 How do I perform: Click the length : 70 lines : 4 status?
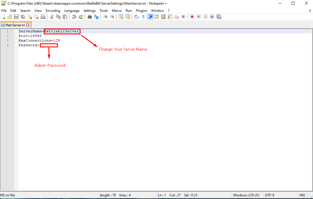coord(115,195)
